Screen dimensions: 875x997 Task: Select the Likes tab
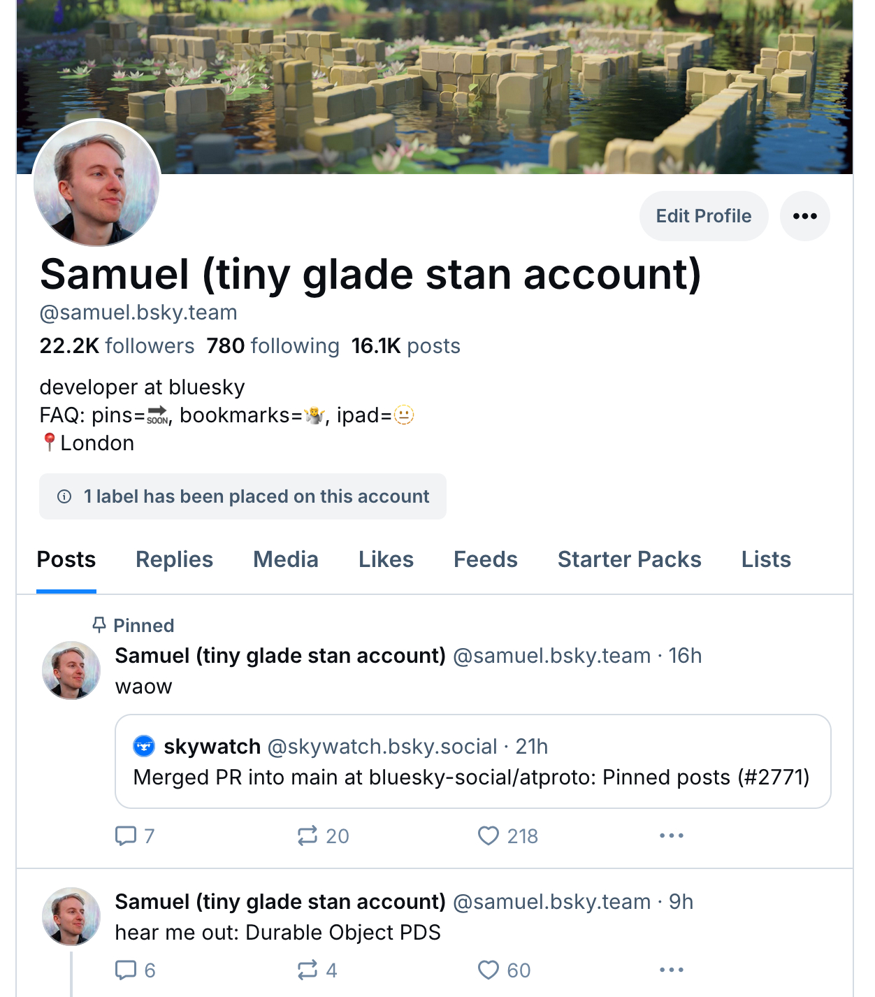(x=386, y=559)
